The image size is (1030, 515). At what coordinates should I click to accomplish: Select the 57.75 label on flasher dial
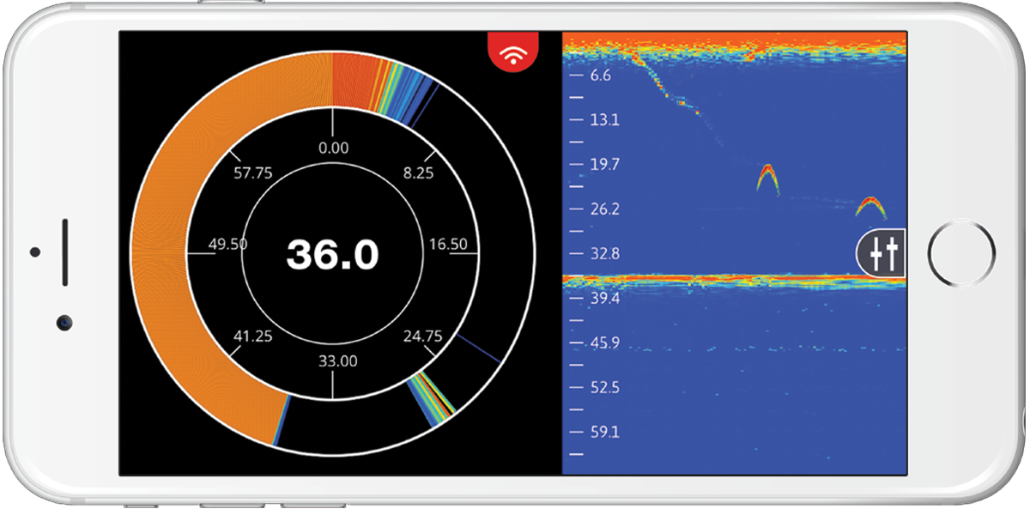pos(252,173)
